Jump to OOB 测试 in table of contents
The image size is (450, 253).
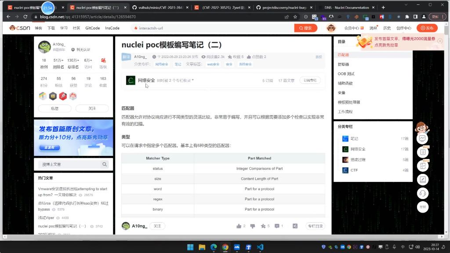pos(346,74)
